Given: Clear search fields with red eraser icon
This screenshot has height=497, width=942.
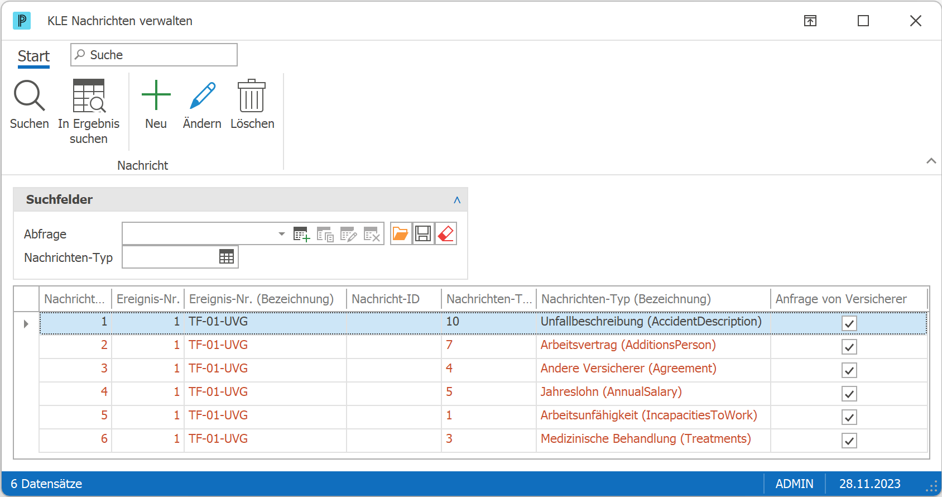Looking at the screenshot, I should coord(446,233).
